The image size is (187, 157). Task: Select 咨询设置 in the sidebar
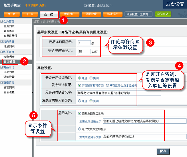click(x=9, y=62)
